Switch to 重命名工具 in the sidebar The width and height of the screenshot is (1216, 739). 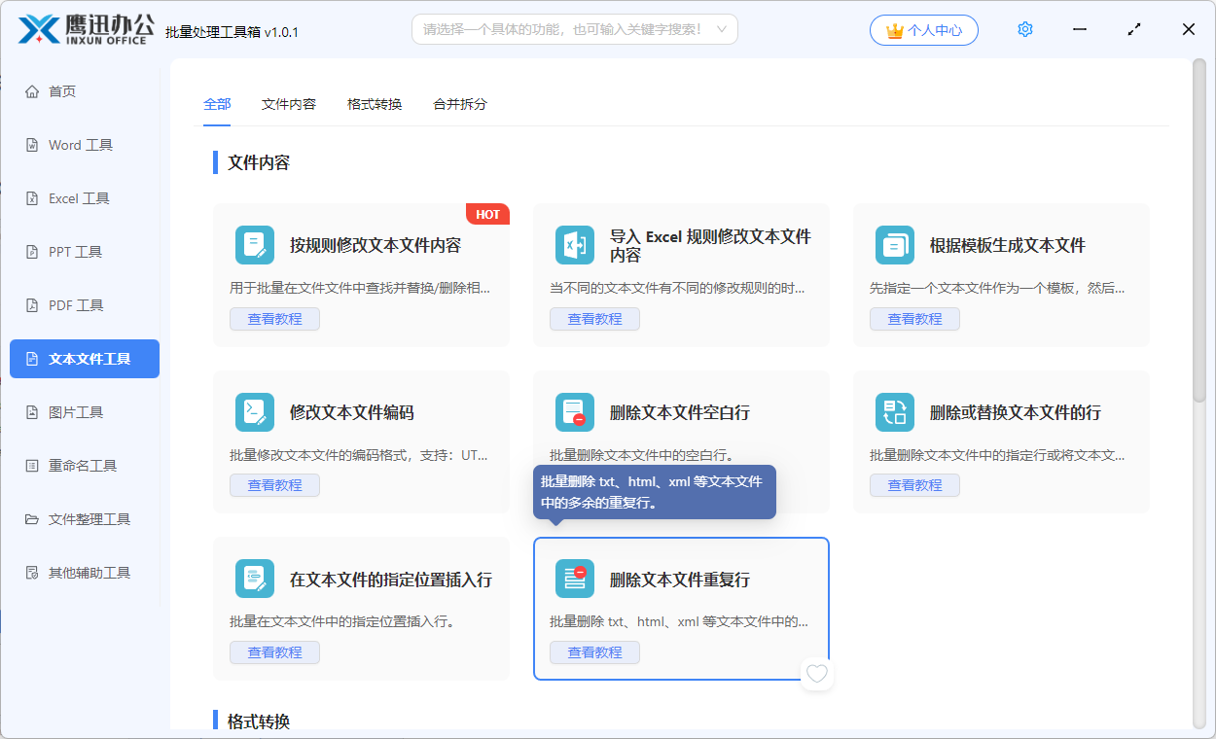point(32,465)
